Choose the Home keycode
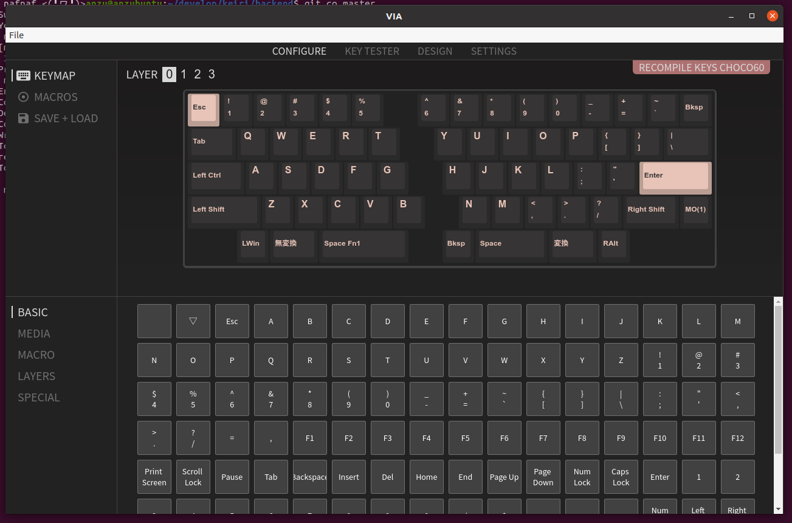Viewport: 792px width, 523px height. 427,477
